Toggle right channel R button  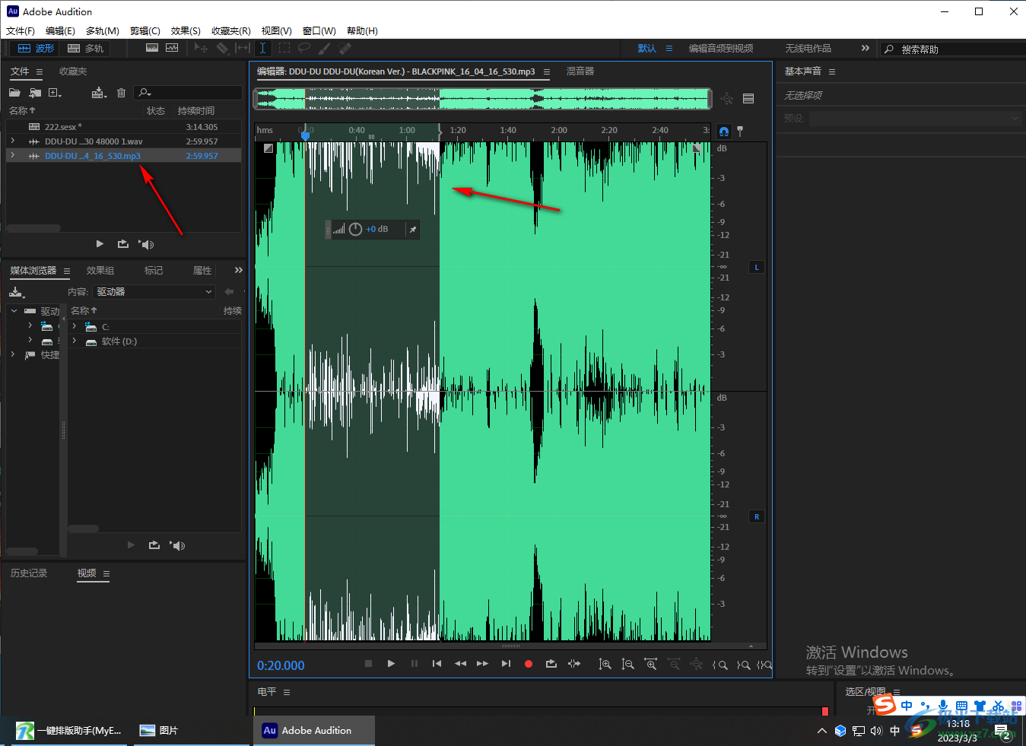click(757, 516)
